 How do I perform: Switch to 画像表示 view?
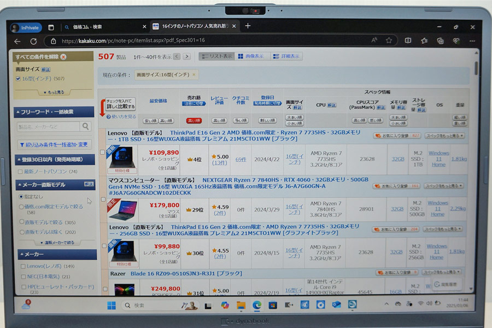point(251,56)
